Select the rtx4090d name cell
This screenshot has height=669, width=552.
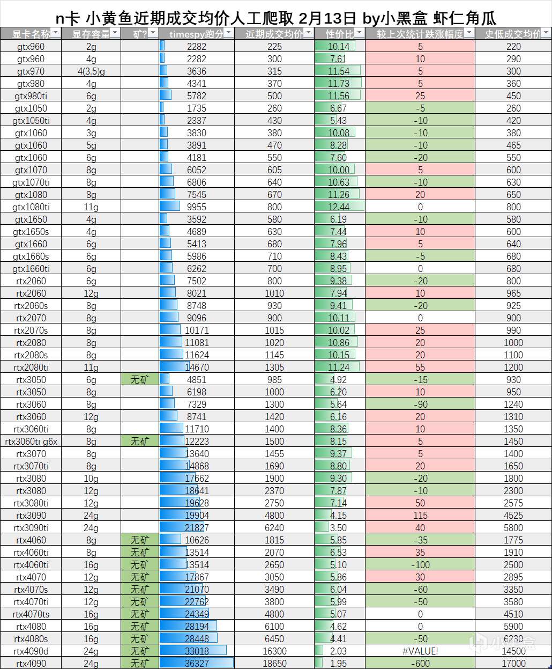[x=31, y=651]
